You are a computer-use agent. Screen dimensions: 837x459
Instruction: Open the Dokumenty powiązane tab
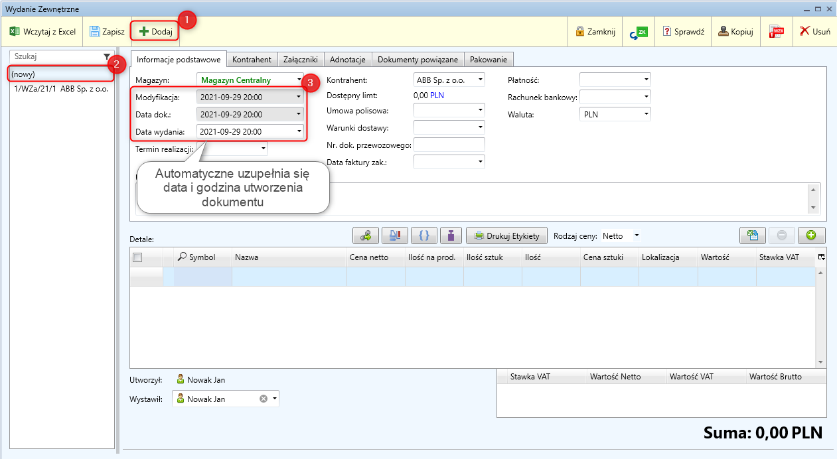click(418, 59)
